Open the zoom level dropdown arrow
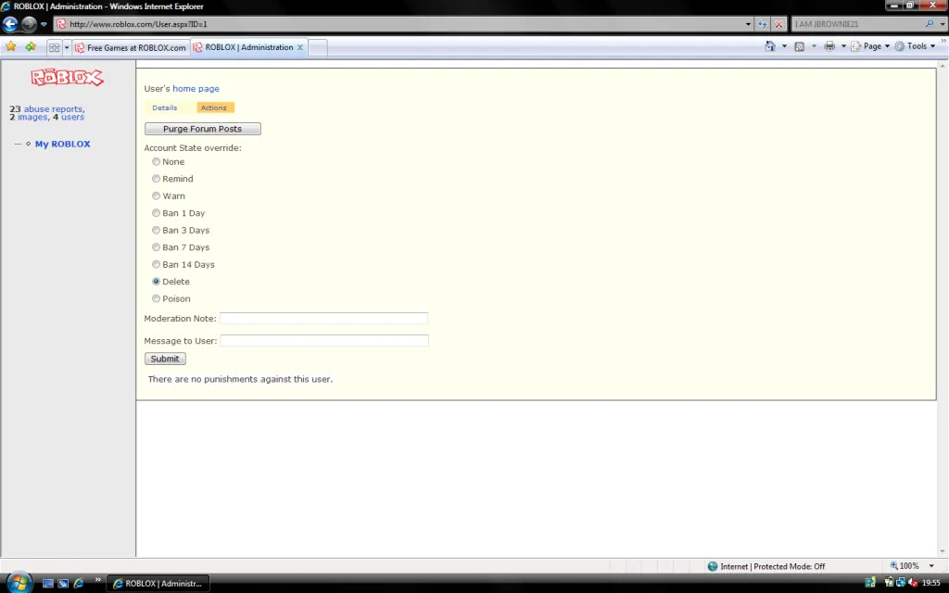 [x=932, y=566]
